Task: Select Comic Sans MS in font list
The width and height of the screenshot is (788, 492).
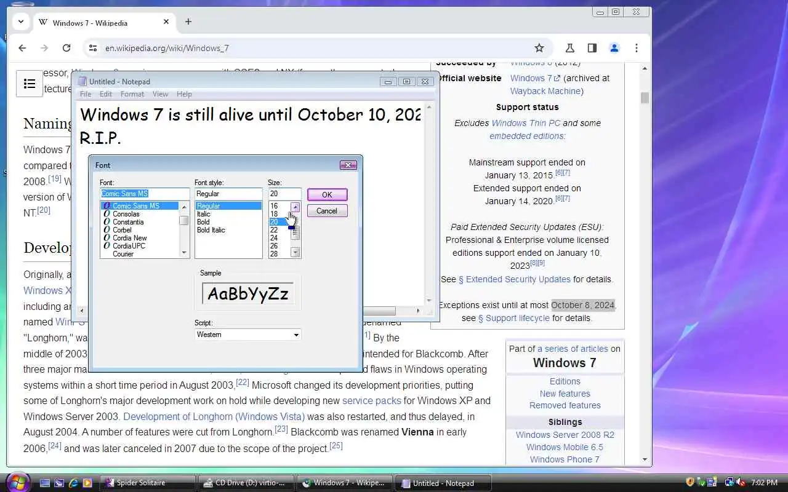Action: coord(140,206)
